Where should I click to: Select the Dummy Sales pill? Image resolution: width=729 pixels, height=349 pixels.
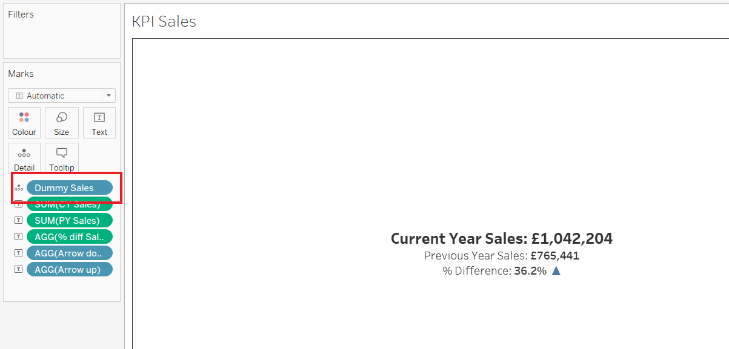click(70, 188)
